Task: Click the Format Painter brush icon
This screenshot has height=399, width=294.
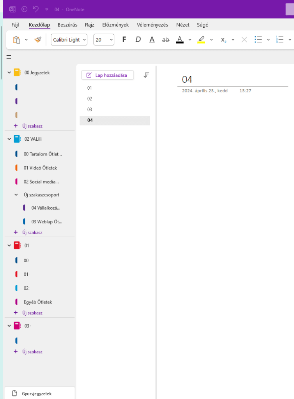Action: 38,40
